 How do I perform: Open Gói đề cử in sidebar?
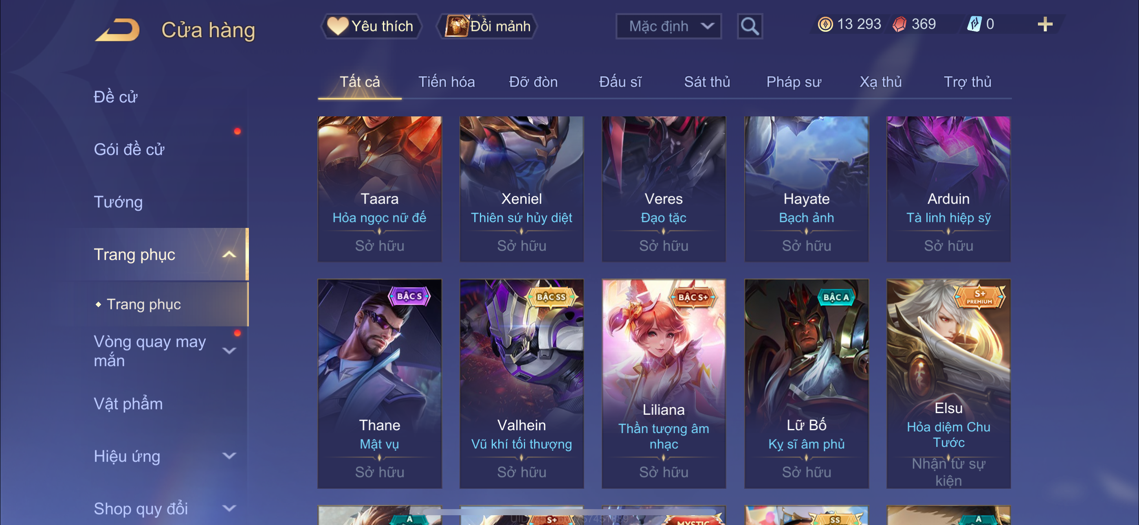click(129, 149)
